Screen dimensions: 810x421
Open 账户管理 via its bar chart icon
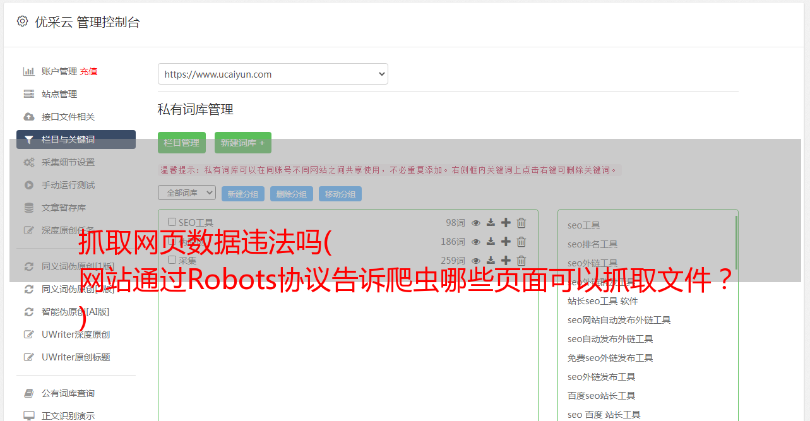[28, 71]
